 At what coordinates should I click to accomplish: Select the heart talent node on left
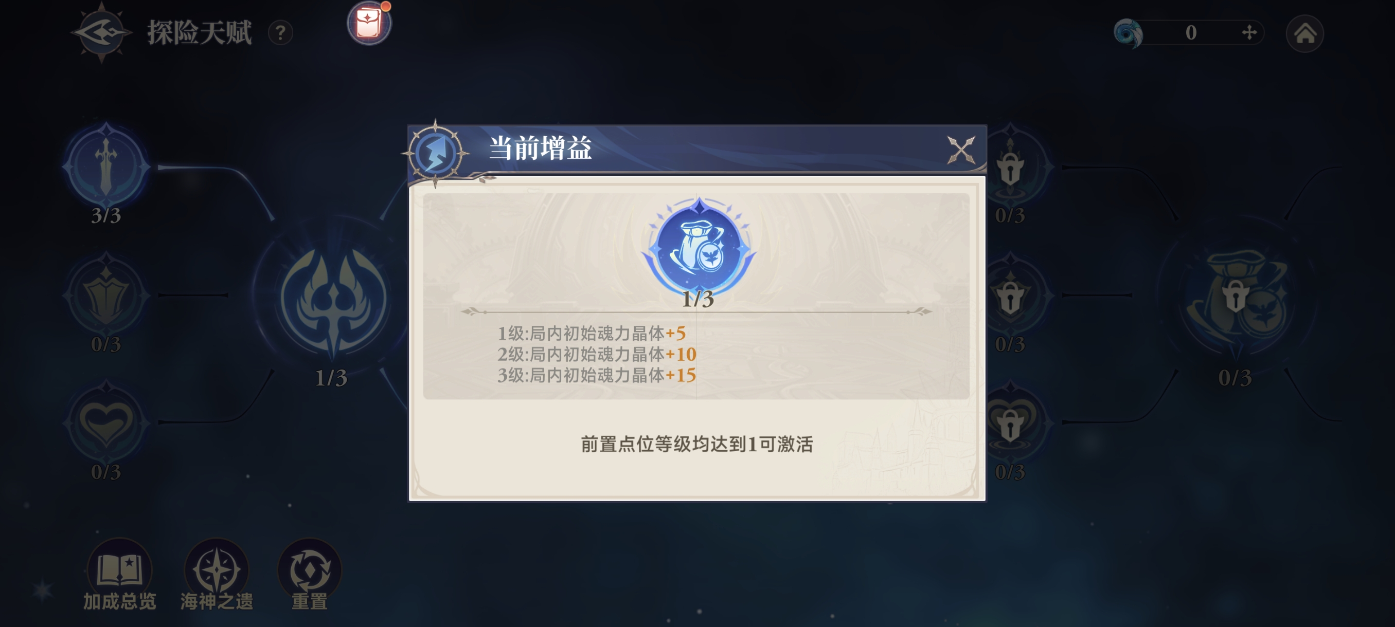pyautogui.click(x=106, y=422)
